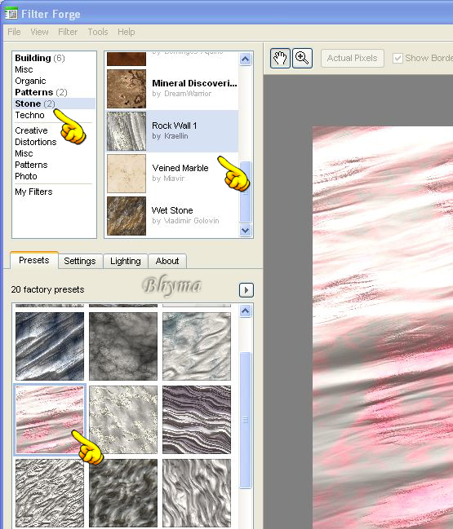Click the filter list scrollbar thumb
The height and width of the screenshot is (529, 453).
coord(245,192)
